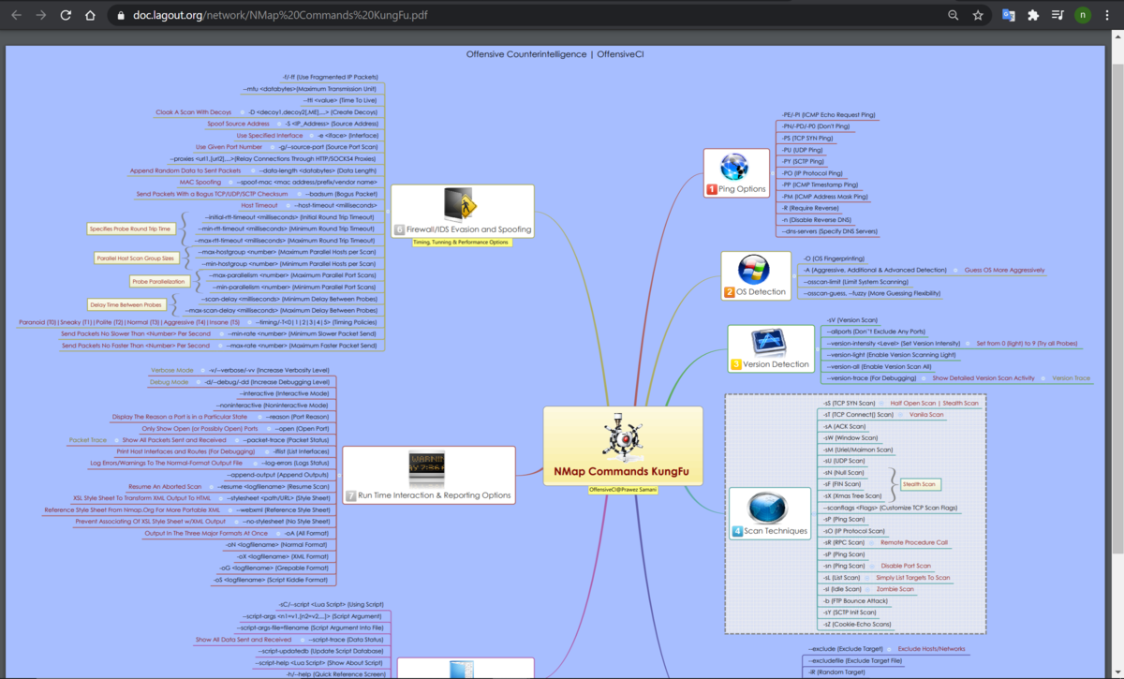The image size is (1124, 679).
Task: Click the -O (OS Fingerprinting) entry
Action: point(834,258)
